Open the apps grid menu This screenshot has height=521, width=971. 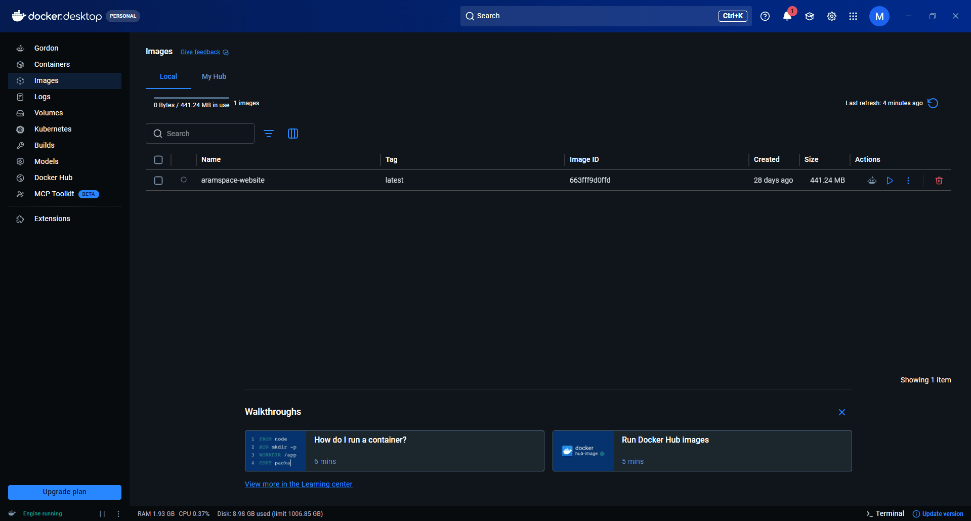click(x=853, y=16)
